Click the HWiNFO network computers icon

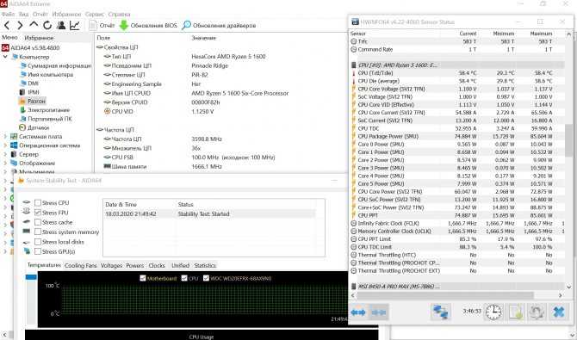tap(440, 312)
